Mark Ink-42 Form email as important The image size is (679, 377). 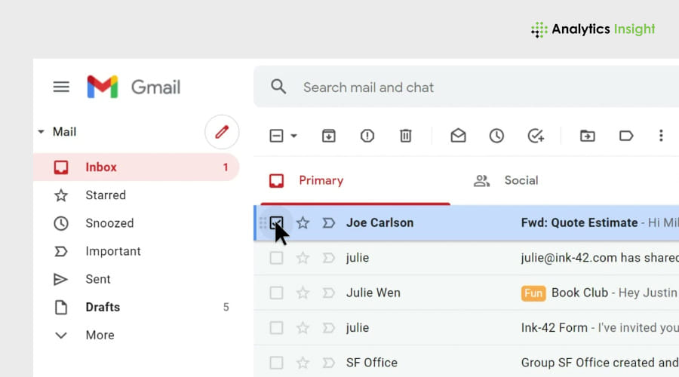(x=329, y=328)
